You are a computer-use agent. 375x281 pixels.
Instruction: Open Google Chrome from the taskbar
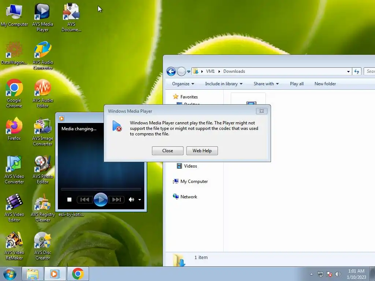click(x=78, y=274)
